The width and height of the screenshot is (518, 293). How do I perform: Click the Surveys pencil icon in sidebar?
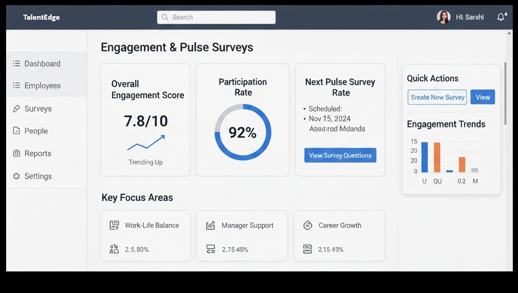(16, 109)
